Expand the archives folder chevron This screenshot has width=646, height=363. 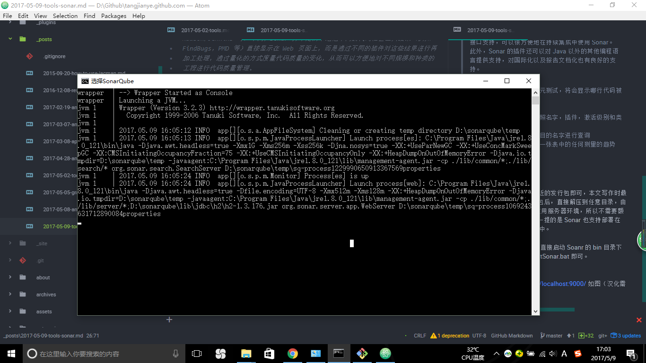click(10, 294)
